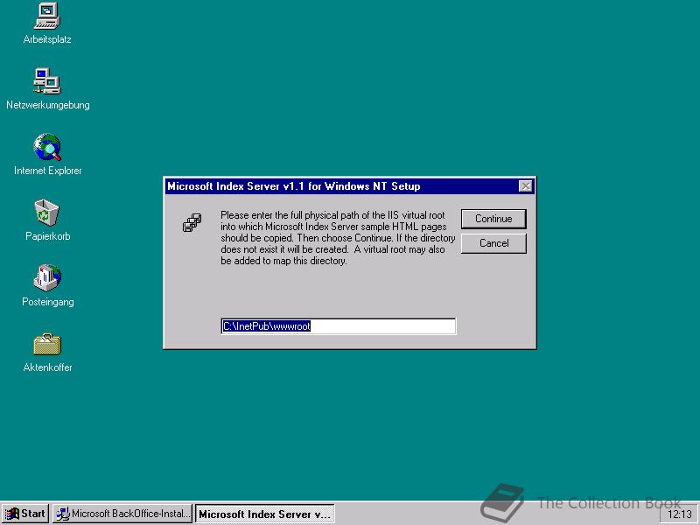Click the setup instruction text paragraph

(338, 238)
